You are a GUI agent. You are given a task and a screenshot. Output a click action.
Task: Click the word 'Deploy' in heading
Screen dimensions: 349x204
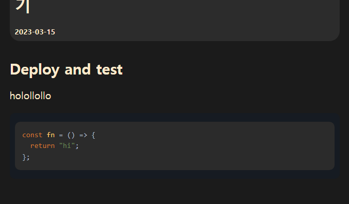(x=35, y=70)
